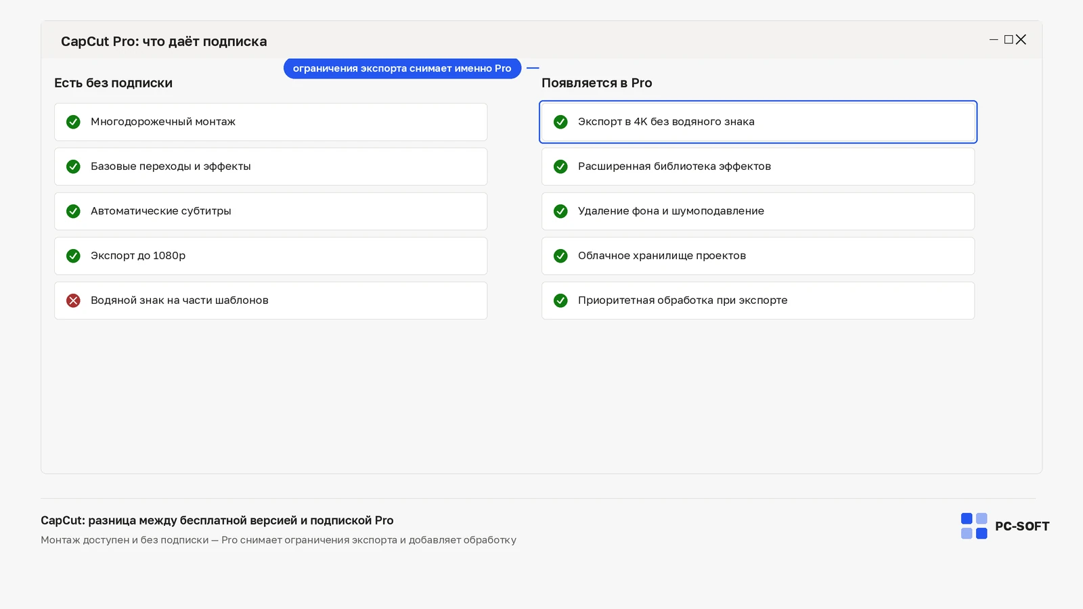Click the PC-SOFT logo squares icon
Screen dimensions: 1083x609
[x=974, y=526]
